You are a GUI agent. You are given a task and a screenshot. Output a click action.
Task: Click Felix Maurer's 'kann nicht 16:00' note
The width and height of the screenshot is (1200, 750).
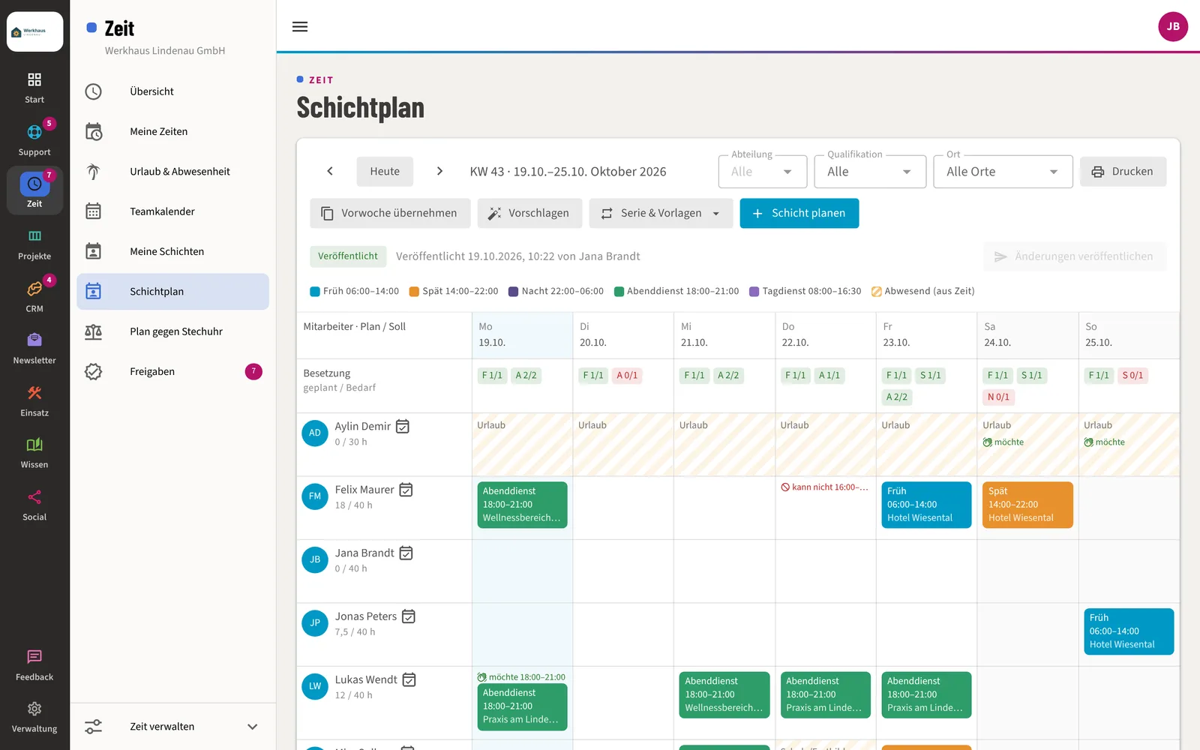825,487
